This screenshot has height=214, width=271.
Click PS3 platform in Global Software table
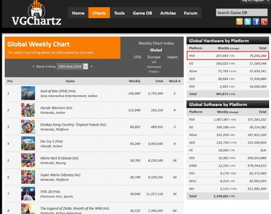[192, 158]
